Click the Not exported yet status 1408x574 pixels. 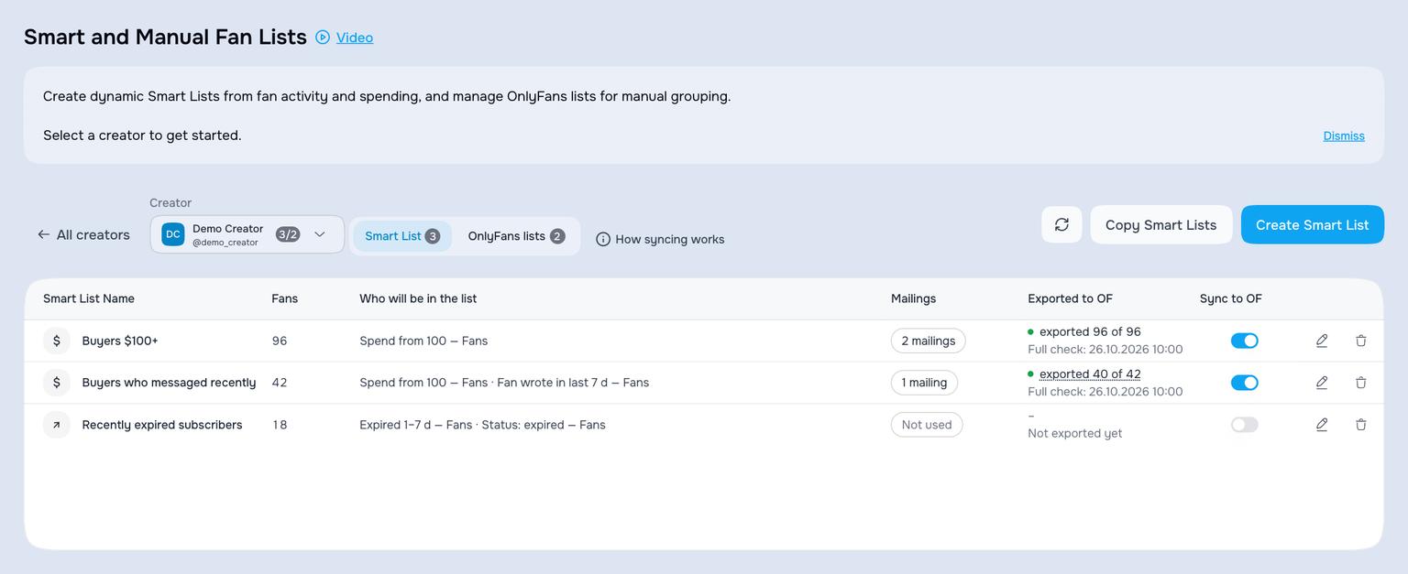[x=1075, y=433]
